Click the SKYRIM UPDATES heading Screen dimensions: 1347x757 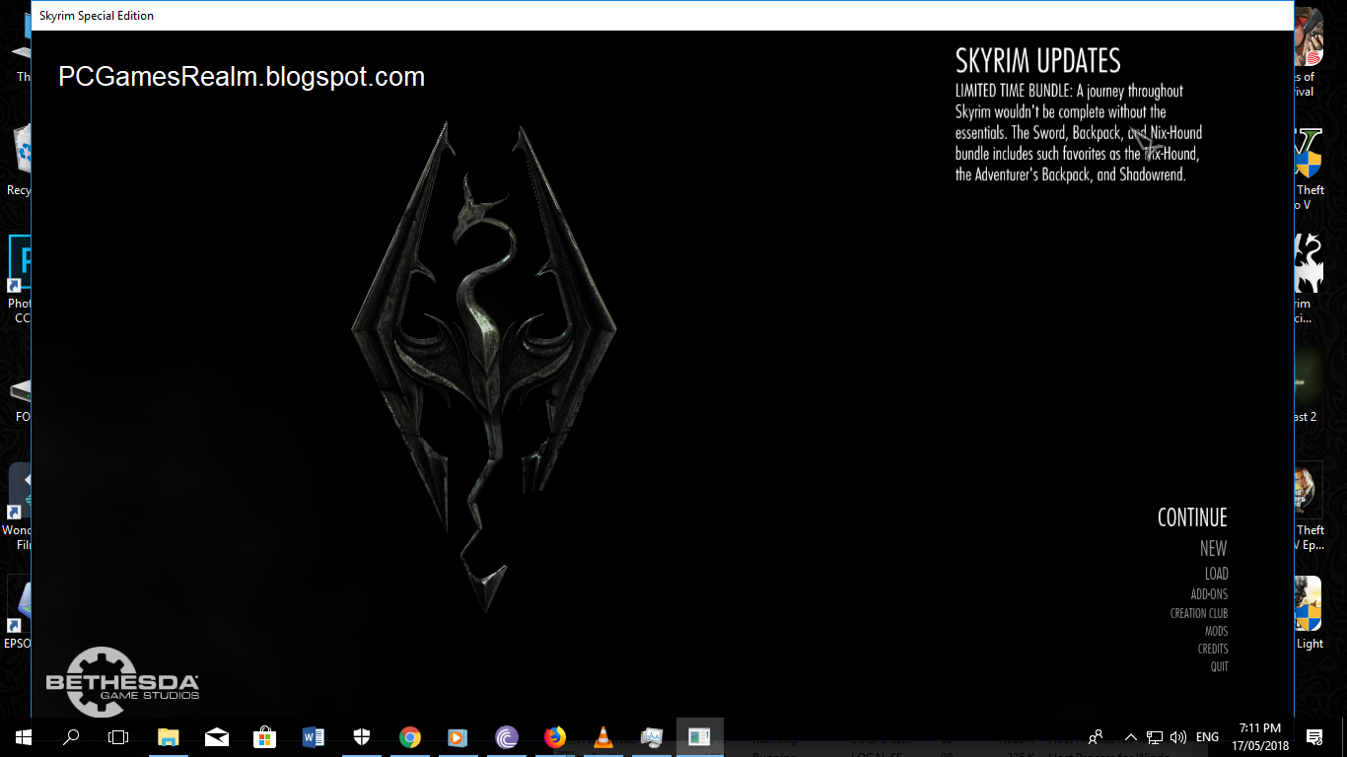pyautogui.click(x=1037, y=61)
